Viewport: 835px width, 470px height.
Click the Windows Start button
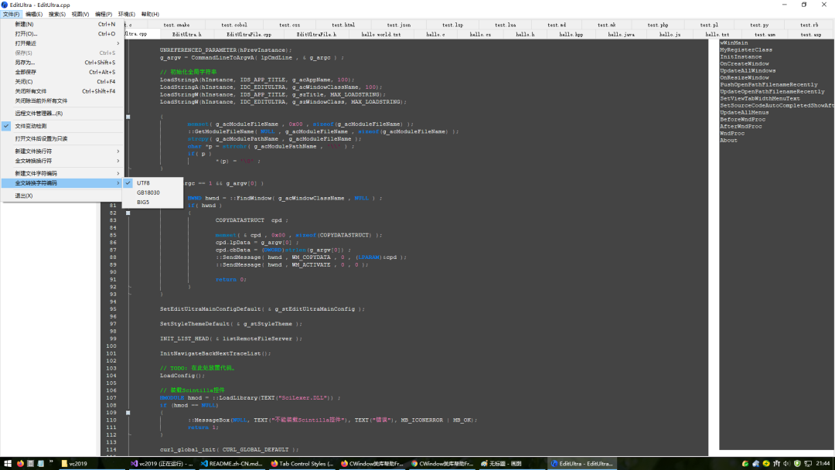pyautogui.click(x=8, y=464)
